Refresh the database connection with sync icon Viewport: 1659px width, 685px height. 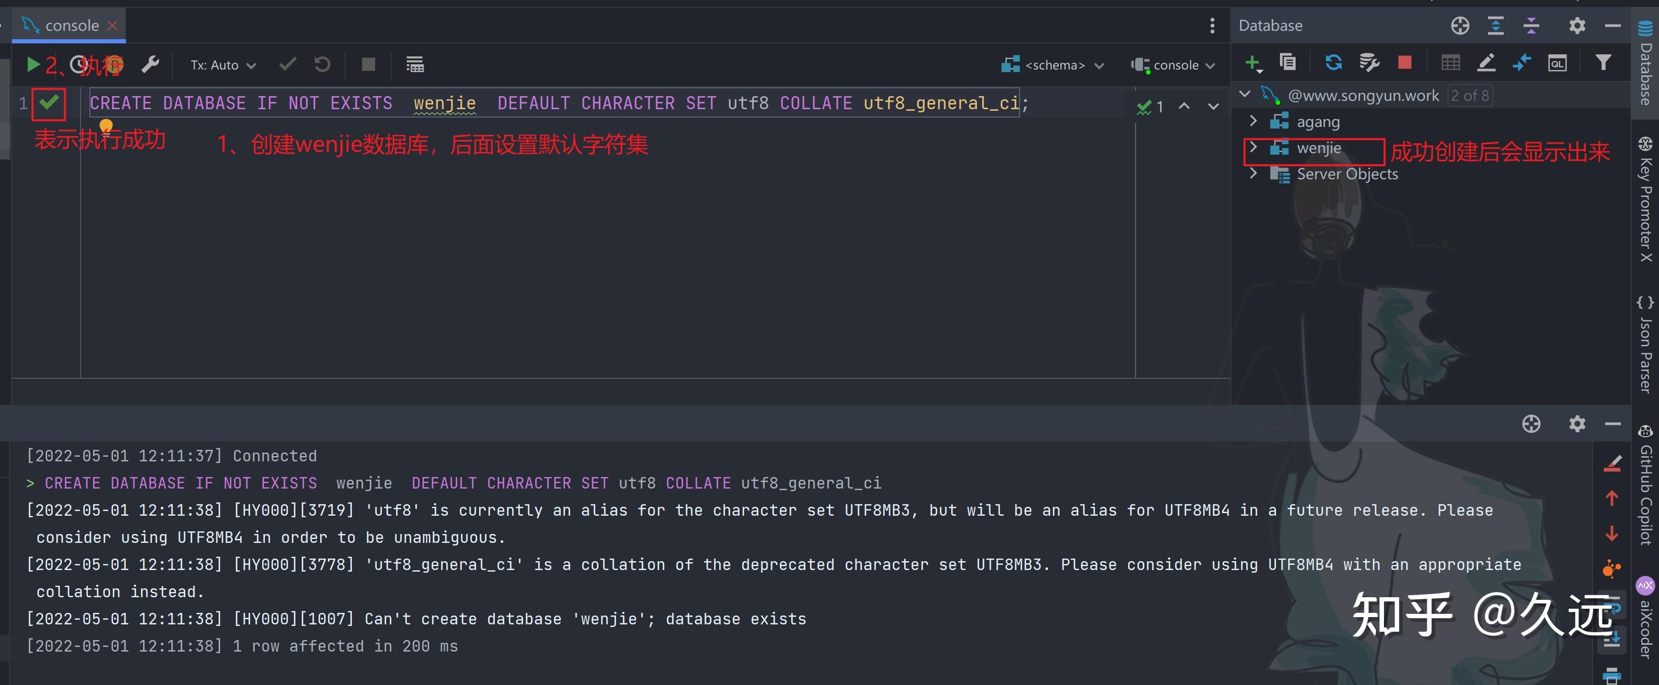pos(1333,63)
